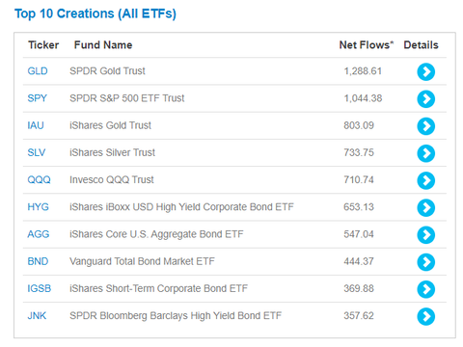Click the Net Flows column header
Image resolution: width=463 pixels, height=347 pixels.
click(367, 45)
